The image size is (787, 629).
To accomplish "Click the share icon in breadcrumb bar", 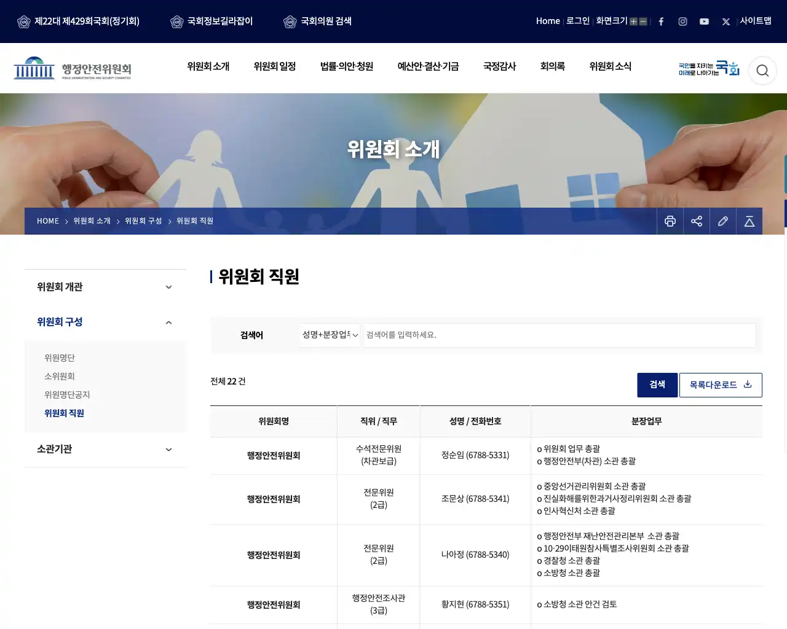I will [697, 221].
